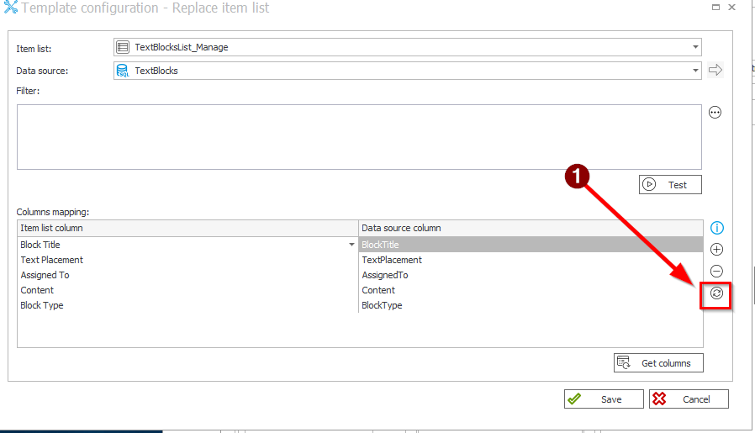Open the Block Title cell dropdown arrow
Screen dimensions: 755x433
tap(351, 245)
